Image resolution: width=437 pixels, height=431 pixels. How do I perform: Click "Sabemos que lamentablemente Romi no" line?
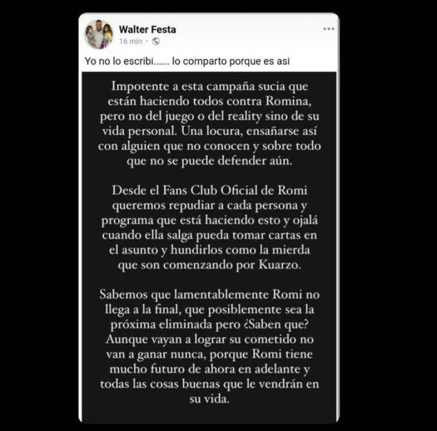(209, 295)
